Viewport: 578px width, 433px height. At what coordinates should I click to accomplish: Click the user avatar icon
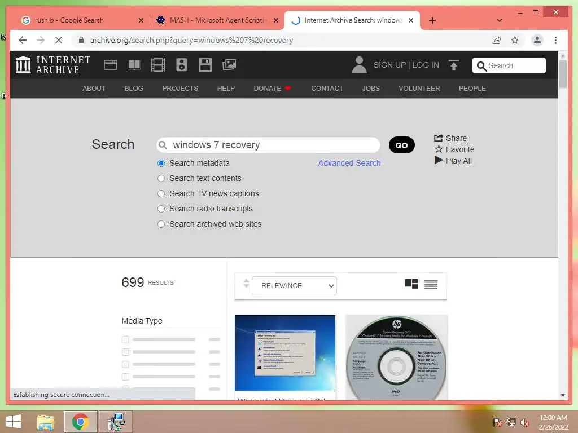(359, 65)
